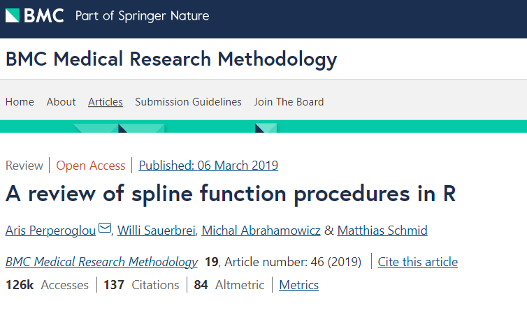
Task: Click the italic BMC Medical Research Methodology journal link
Action: [x=102, y=262]
